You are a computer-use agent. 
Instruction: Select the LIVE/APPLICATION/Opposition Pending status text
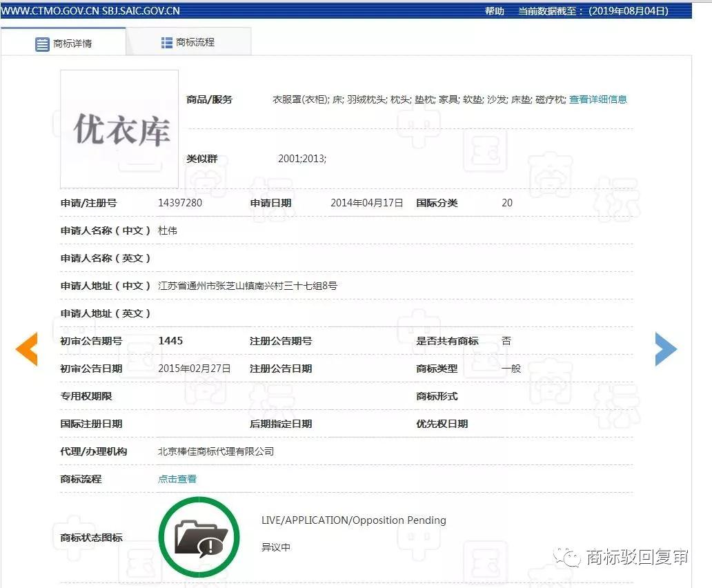point(354,520)
